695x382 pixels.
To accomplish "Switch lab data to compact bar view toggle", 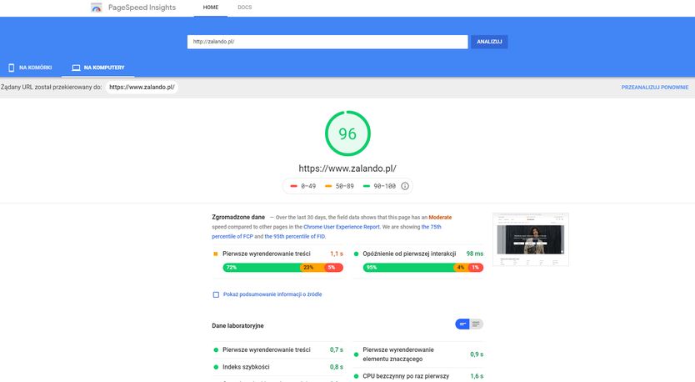I will coord(462,324).
